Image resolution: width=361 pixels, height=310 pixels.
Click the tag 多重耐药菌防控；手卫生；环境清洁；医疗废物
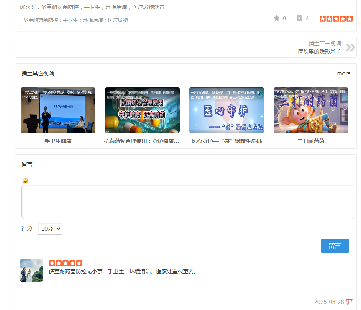click(75, 19)
